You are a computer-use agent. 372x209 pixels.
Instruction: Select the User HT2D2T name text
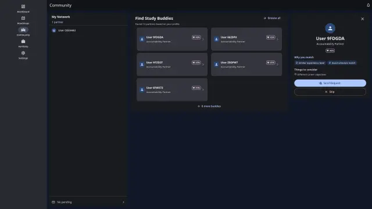(155, 63)
